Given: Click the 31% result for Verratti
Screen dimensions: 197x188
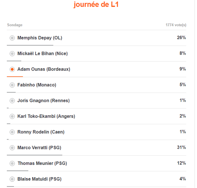Looking at the screenshot, I should tap(181, 147).
